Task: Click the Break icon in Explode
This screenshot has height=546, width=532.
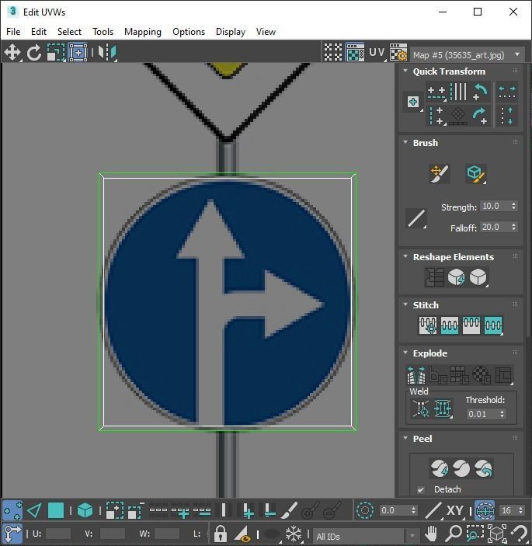Action: 416,374
